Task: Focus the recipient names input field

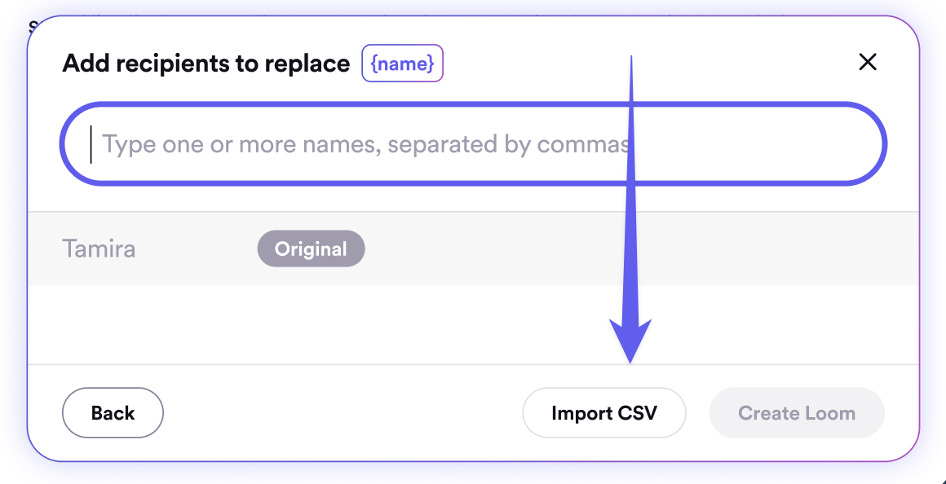Action: pos(473,144)
